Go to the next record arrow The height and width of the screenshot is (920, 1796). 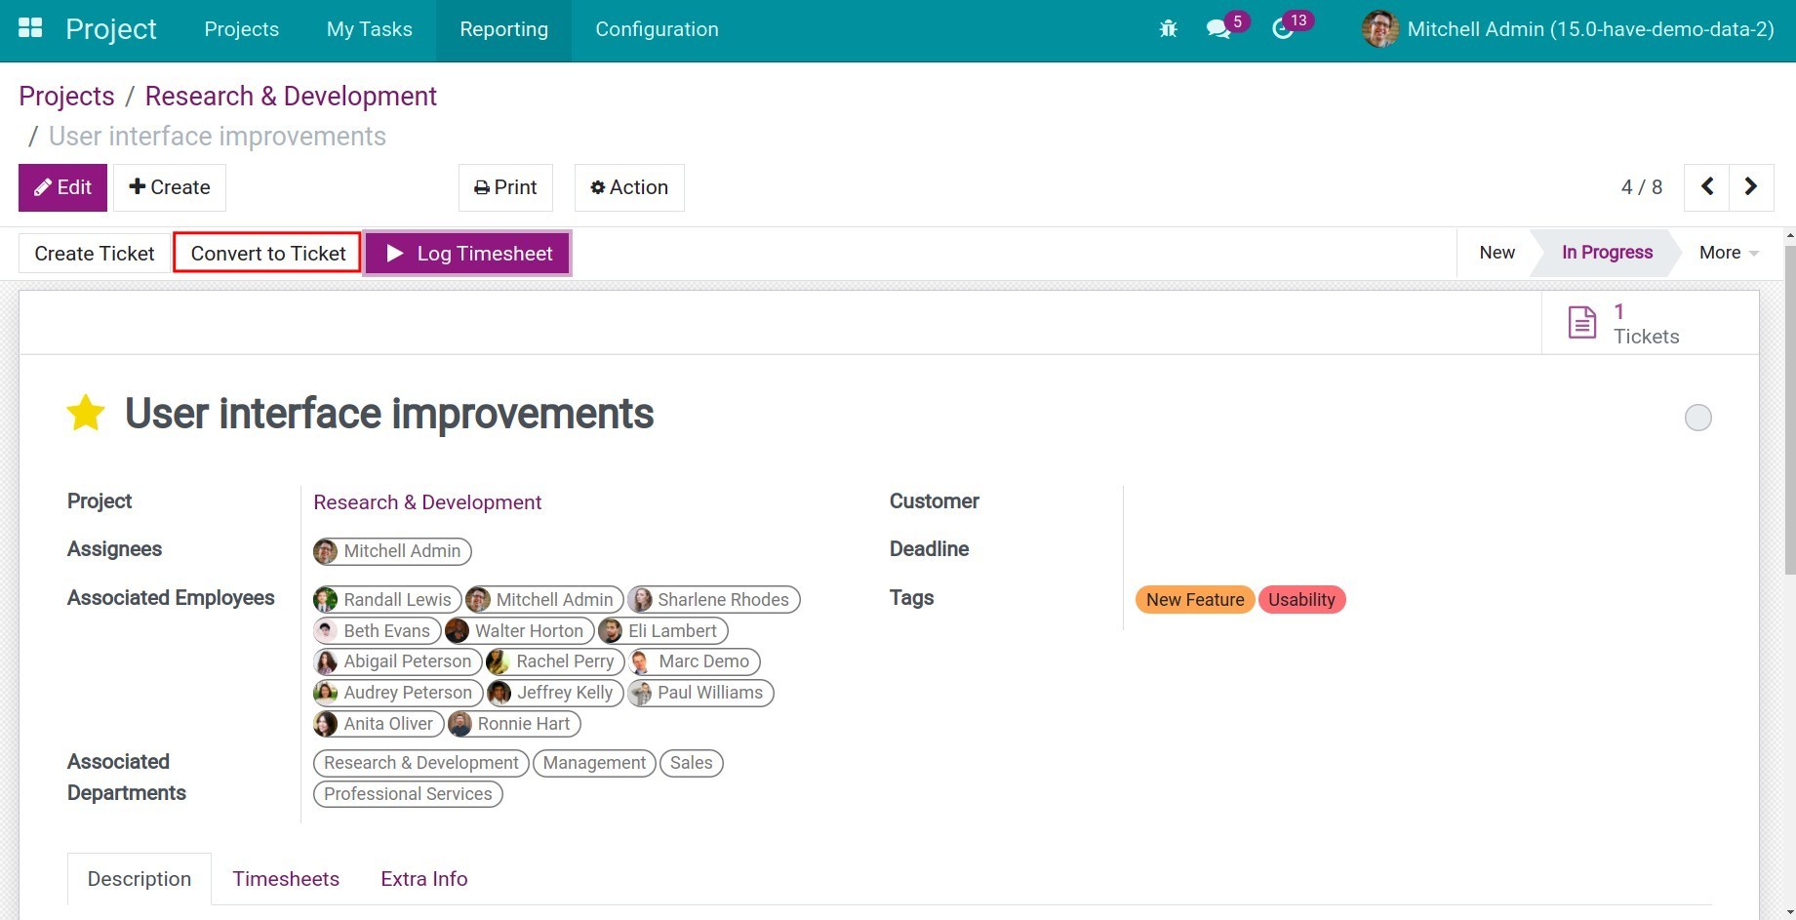click(1751, 186)
